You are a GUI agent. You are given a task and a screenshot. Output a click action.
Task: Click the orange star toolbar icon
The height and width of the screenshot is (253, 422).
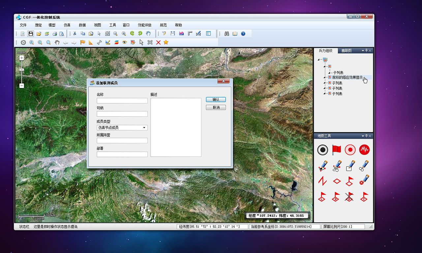tap(166, 42)
